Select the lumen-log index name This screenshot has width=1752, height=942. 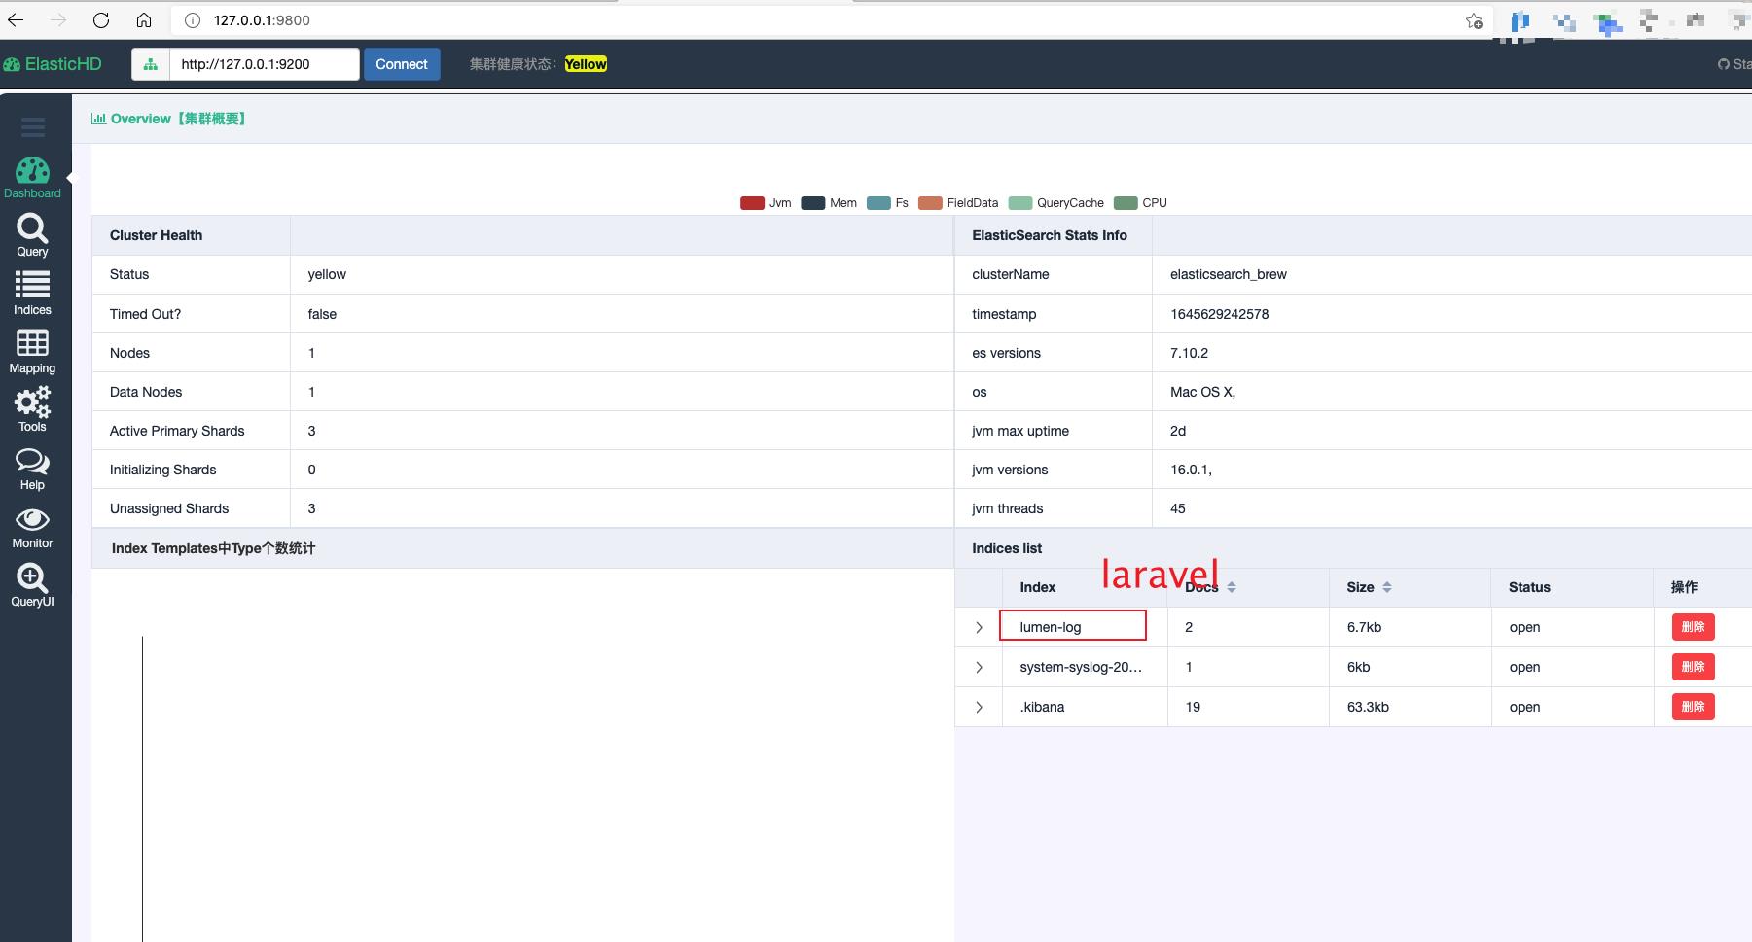(x=1051, y=627)
